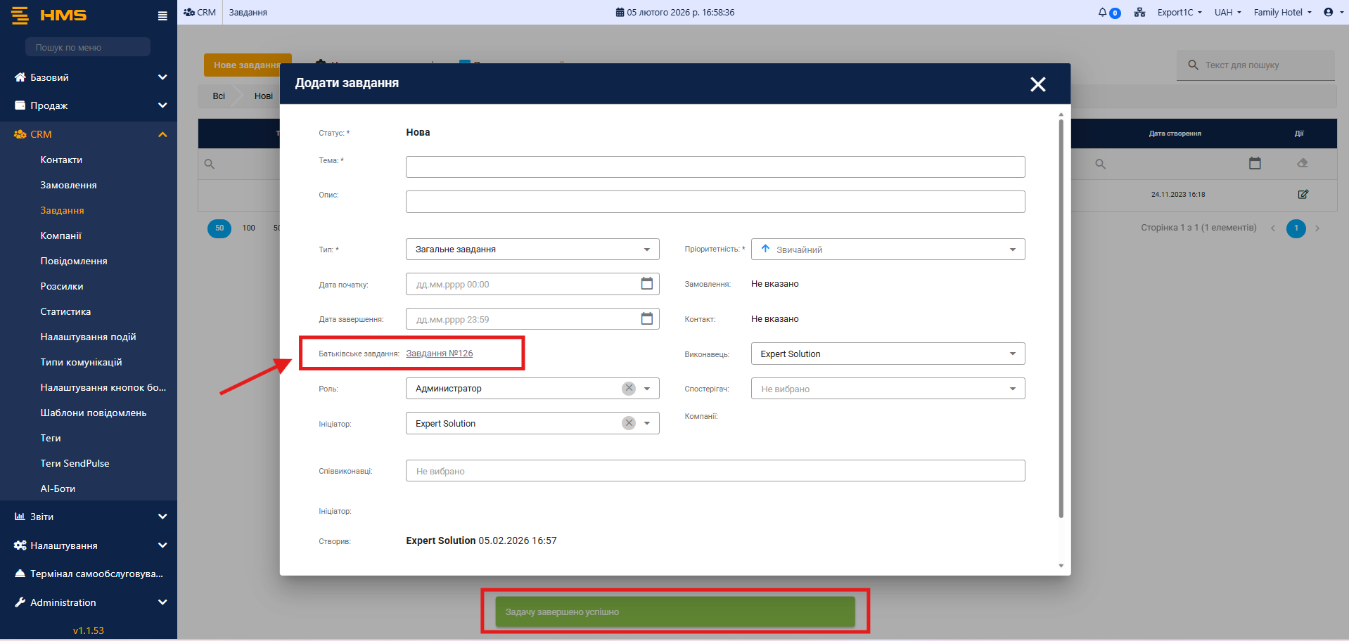The width and height of the screenshot is (1349, 641).
Task: Expand the Тип dropdown
Action: point(646,250)
